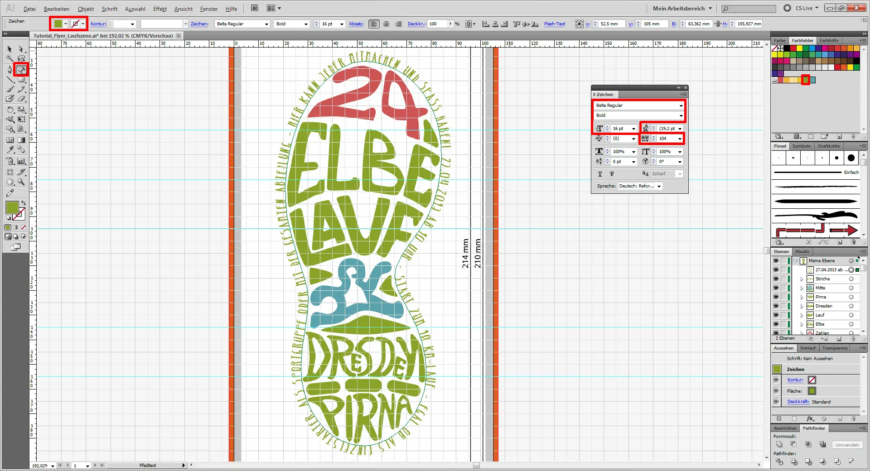
Task: Switch to the Transparenz tab
Action: 835,348
